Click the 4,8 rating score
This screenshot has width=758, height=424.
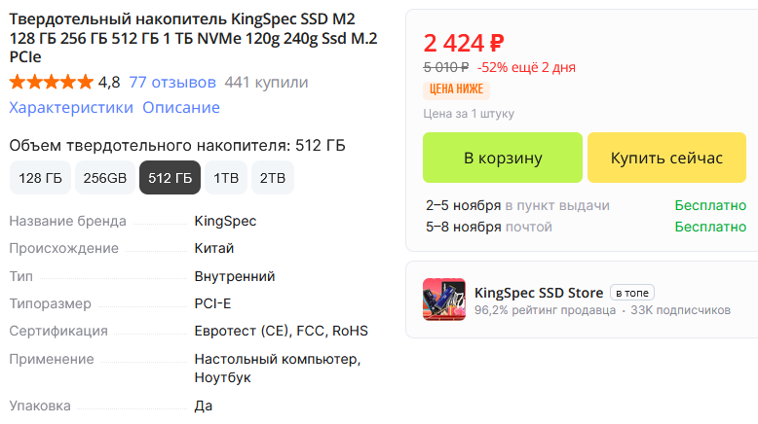coord(109,82)
